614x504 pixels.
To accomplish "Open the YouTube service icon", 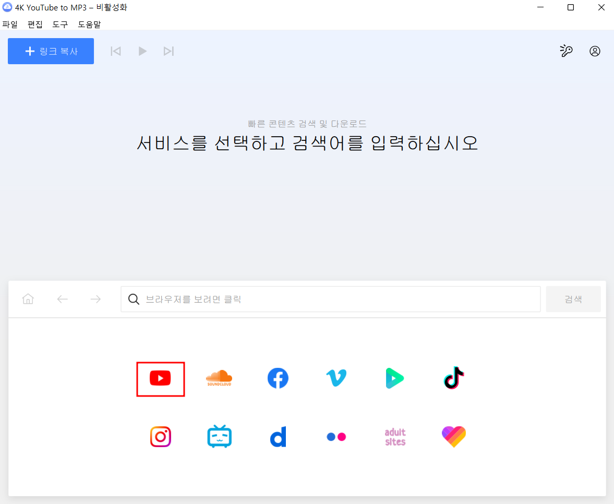I will (x=160, y=378).
